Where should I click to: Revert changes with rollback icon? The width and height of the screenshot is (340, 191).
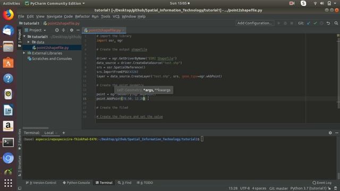point(328,23)
